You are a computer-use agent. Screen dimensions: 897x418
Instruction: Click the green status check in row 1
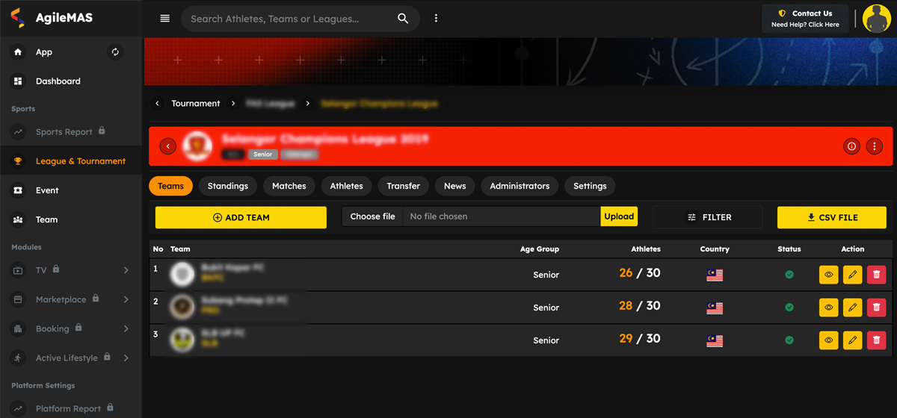tap(789, 275)
